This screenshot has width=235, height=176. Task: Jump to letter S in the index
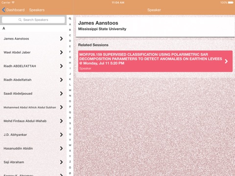(x=70, y=123)
